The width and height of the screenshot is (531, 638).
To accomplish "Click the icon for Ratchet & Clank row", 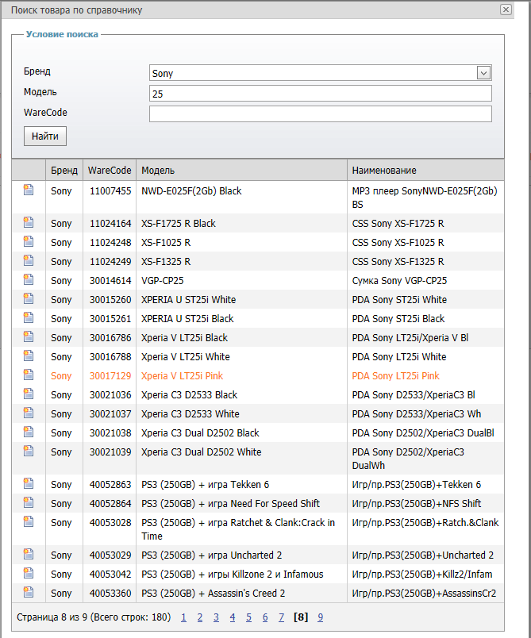I will (x=29, y=521).
